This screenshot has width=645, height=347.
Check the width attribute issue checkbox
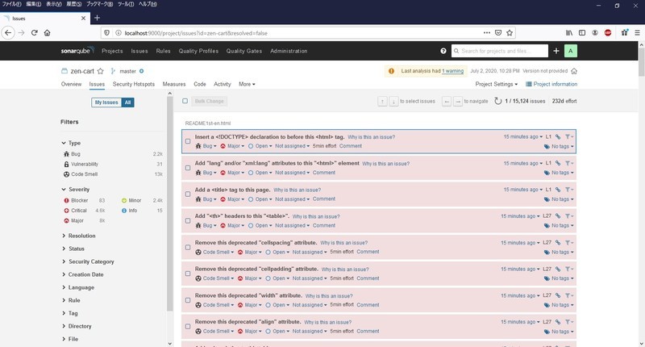[188, 300]
